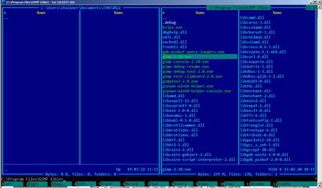Click the right panel path title GIMP 2\bin
Screen dimensions: 322x188
[238, 8]
